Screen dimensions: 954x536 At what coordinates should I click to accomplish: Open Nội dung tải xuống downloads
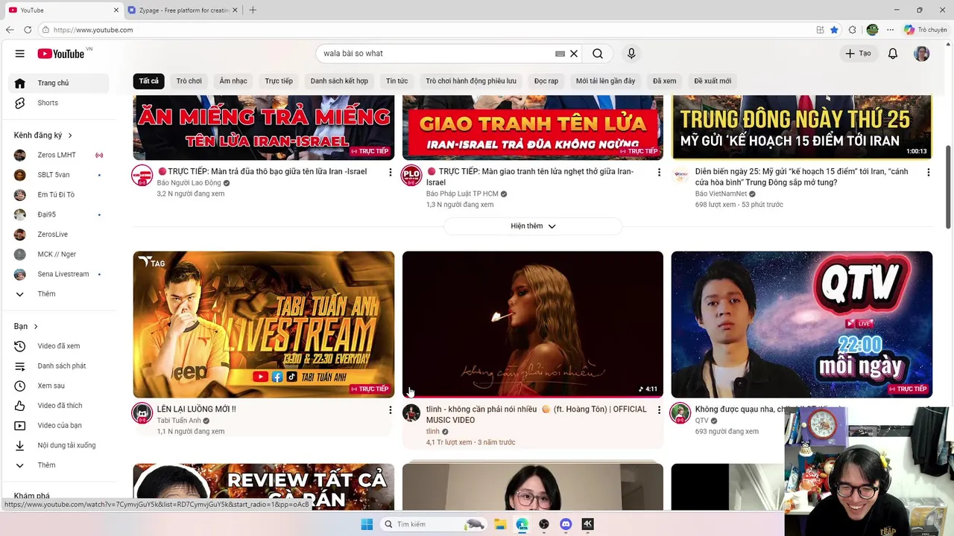58,445
